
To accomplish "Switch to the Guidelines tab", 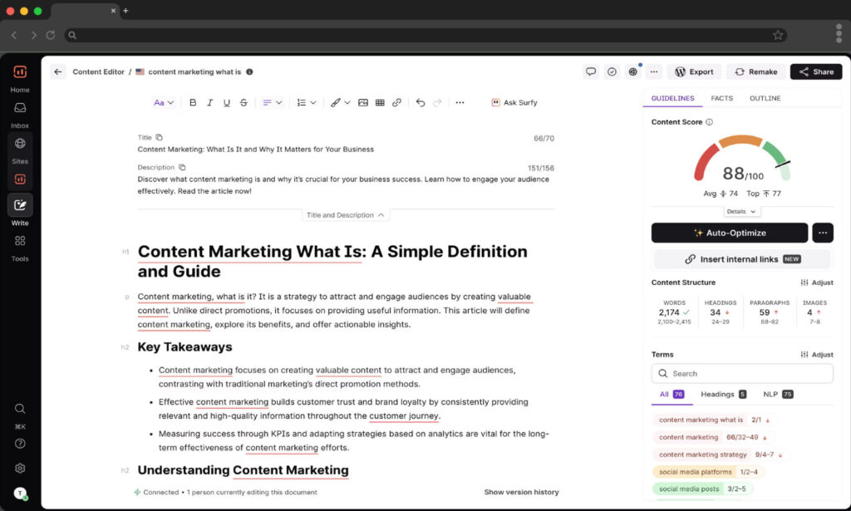I will [672, 99].
